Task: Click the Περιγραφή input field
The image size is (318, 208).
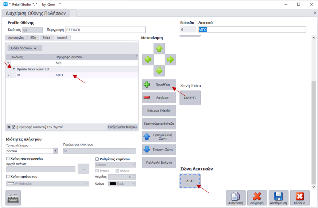Action: (x=105, y=30)
